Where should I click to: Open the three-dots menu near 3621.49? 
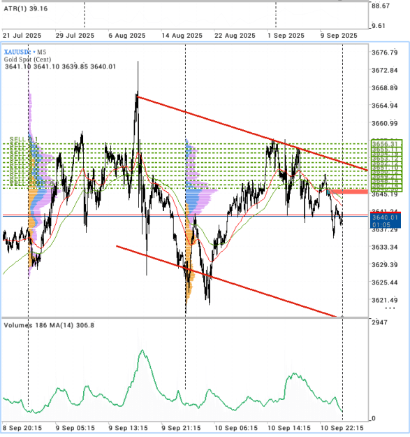point(390,308)
